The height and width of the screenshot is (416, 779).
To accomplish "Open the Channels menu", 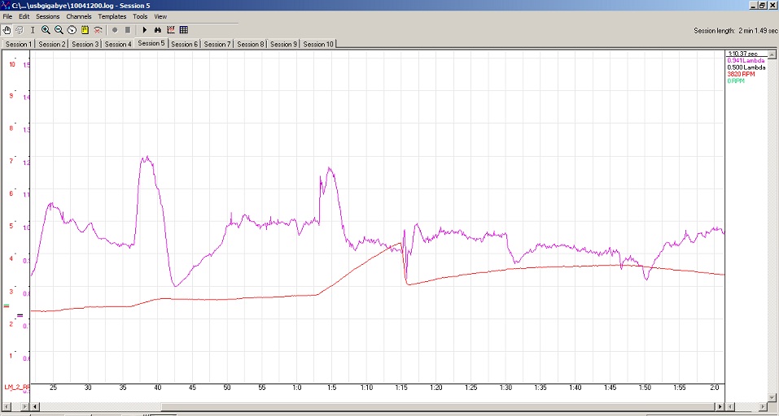I will [79, 16].
